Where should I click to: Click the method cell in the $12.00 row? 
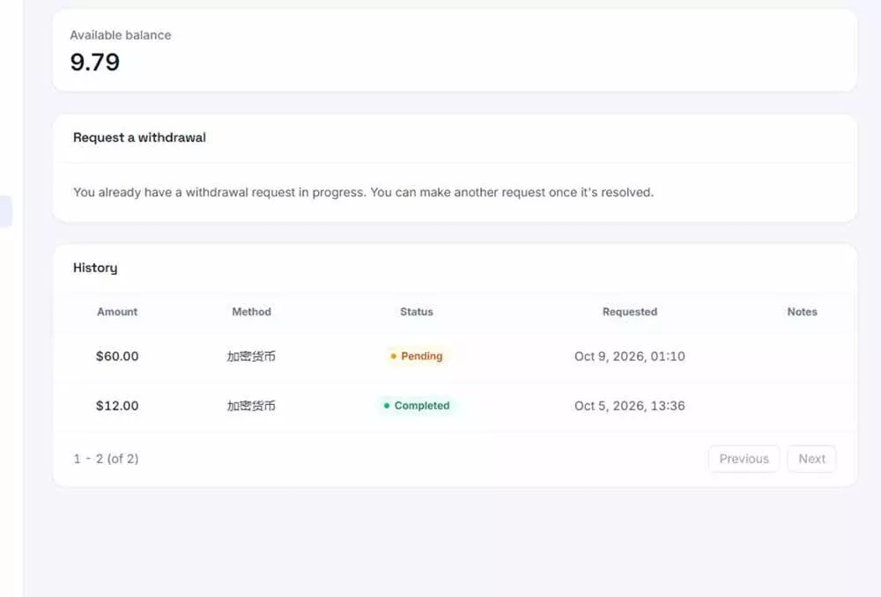point(251,406)
